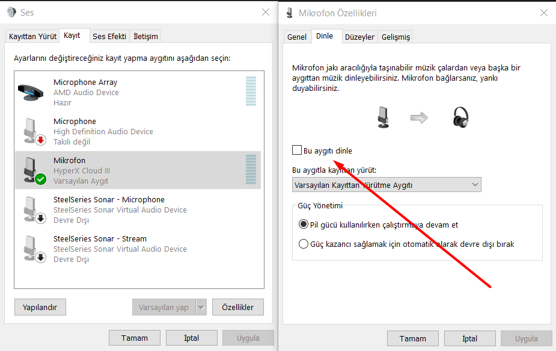
Task: Click the Microphone Array level meter
Action: 251,92
